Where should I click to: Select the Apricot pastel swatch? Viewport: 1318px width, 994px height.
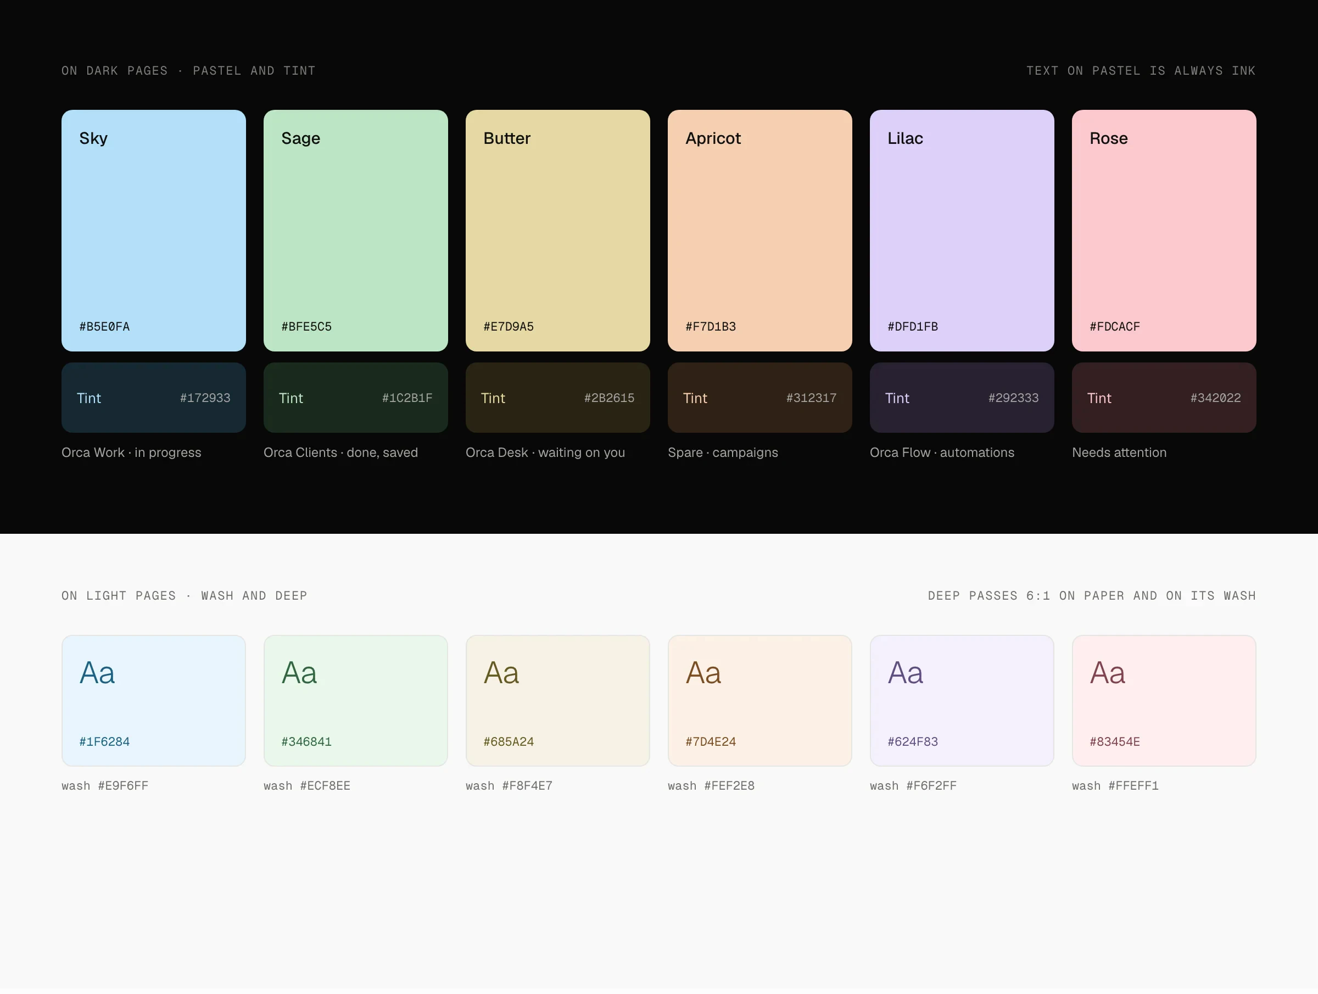(759, 231)
